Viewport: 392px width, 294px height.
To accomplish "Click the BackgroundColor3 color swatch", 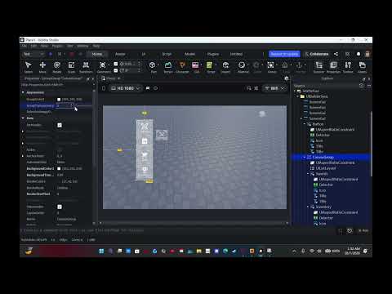I will [59, 169].
